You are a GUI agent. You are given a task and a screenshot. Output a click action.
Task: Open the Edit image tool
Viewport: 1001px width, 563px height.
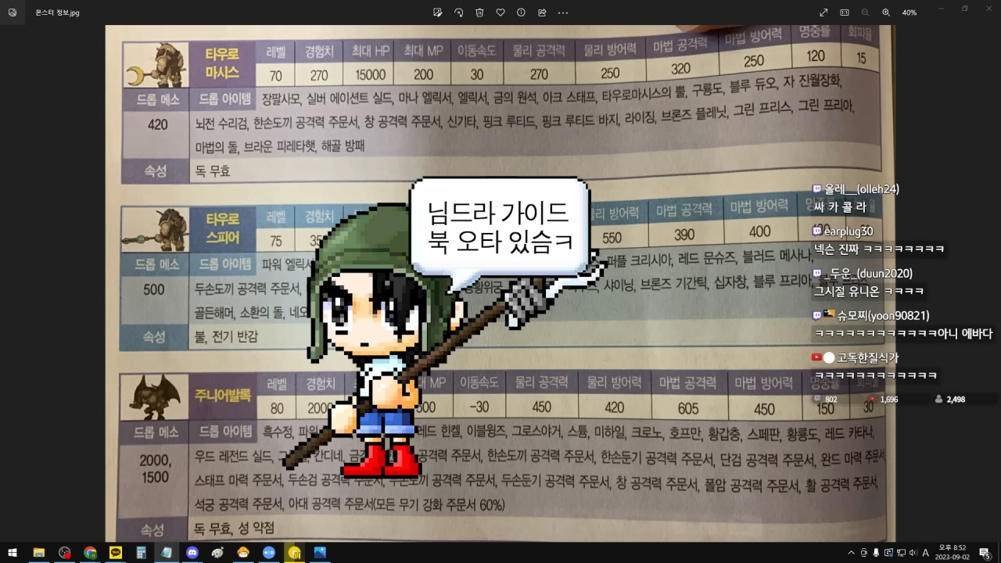[x=438, y=13]
